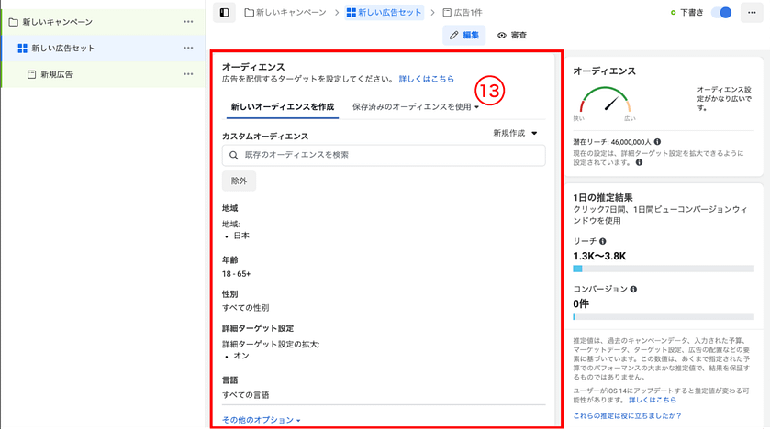The width and height of the screenshot is (770, 429).
Task: Click the 除外 button
Action: point(239,181)
